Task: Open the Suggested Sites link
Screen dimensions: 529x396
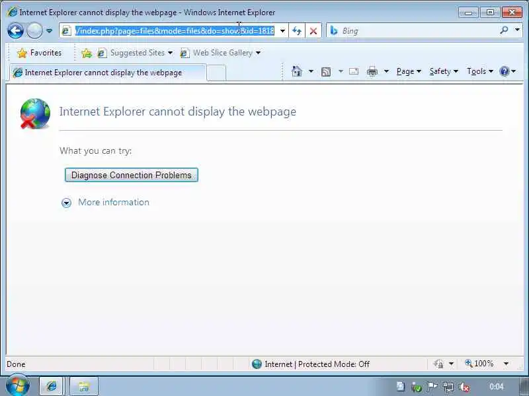Action: point(132,53)
